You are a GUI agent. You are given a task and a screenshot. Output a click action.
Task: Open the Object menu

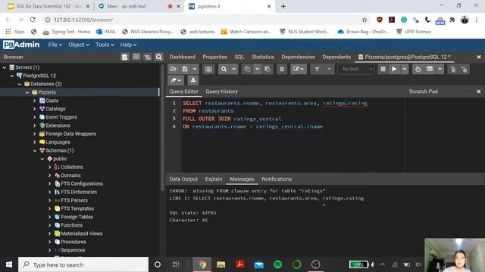click(79, 45)
